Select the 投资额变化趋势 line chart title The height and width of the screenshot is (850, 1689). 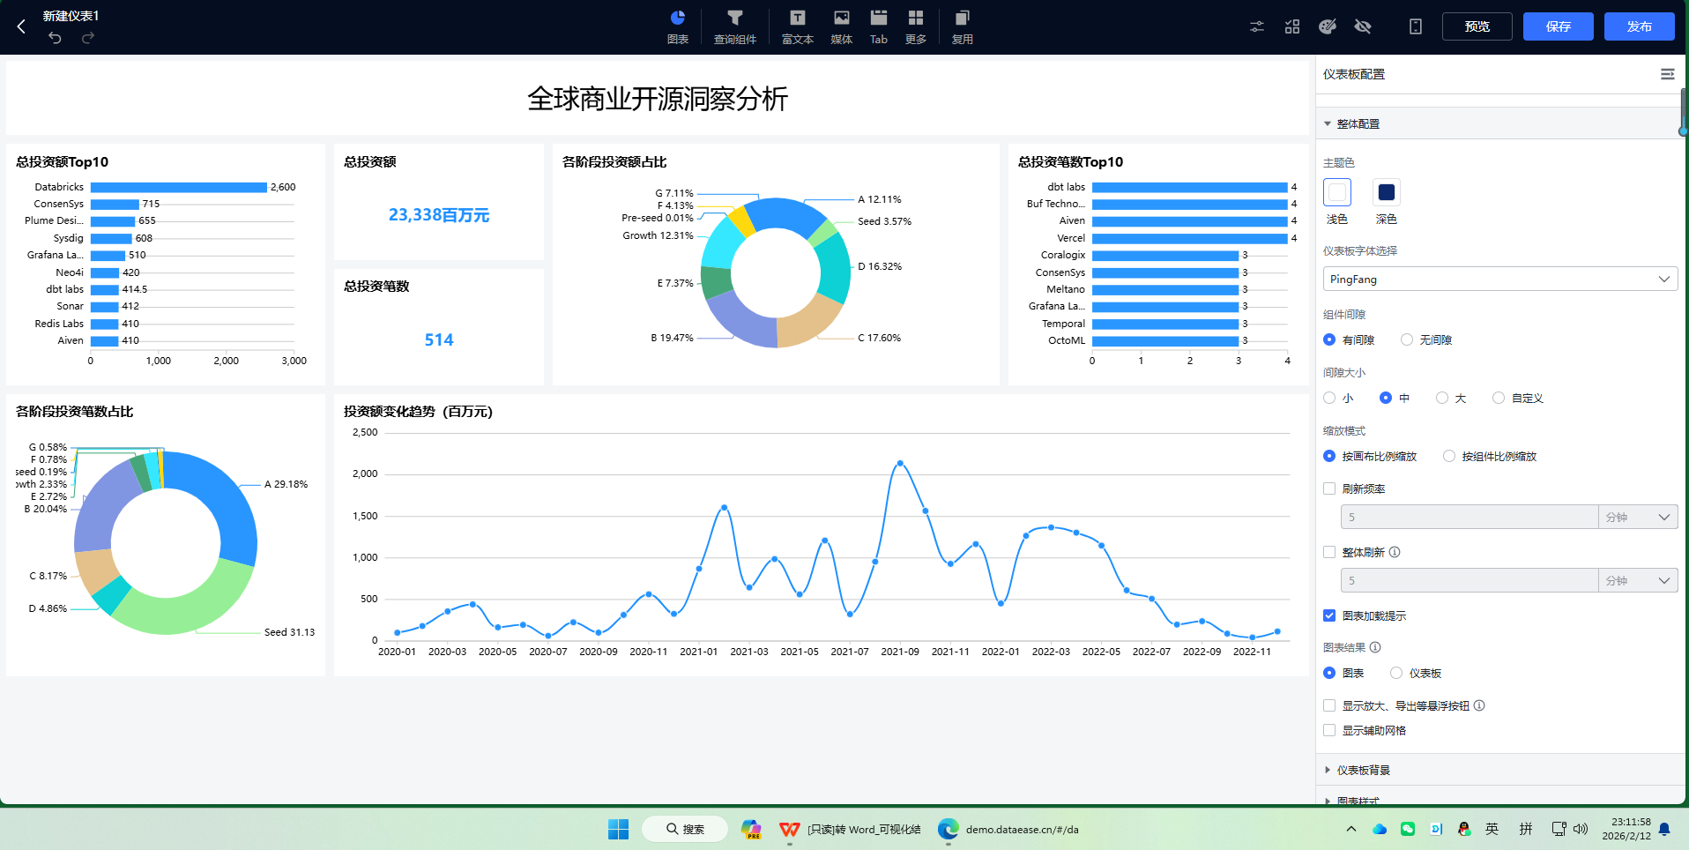coord(418,412)
